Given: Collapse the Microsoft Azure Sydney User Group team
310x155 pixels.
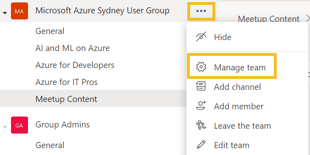Looking at the screenshot, I should click(x=5, y=13).
